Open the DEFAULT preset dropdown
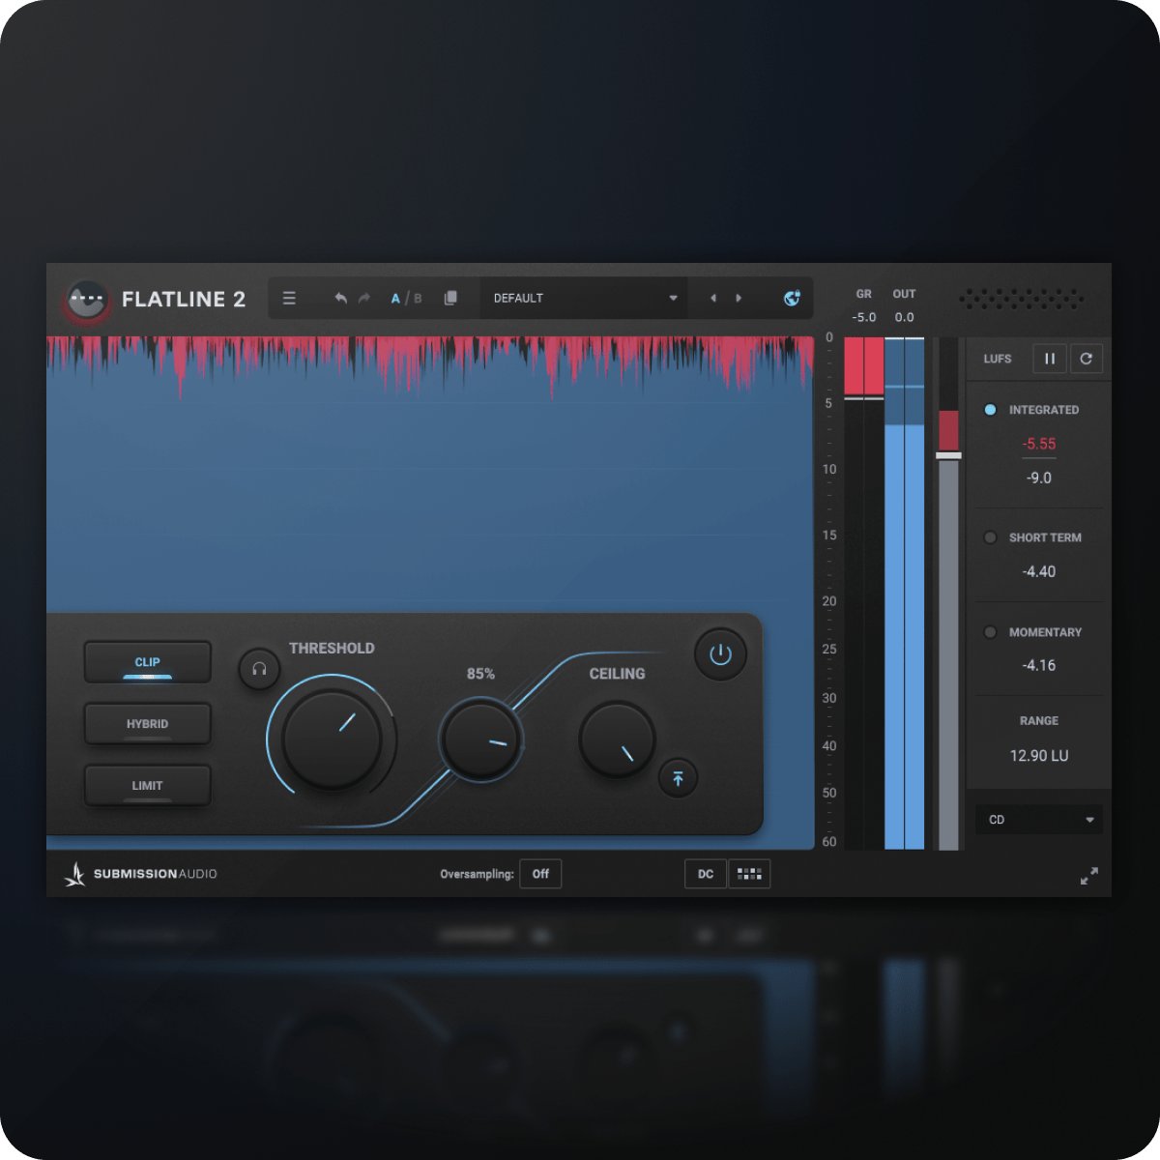Viewport: 1160px width, 1160px height. pyautogui.click(x=584, y=299)
